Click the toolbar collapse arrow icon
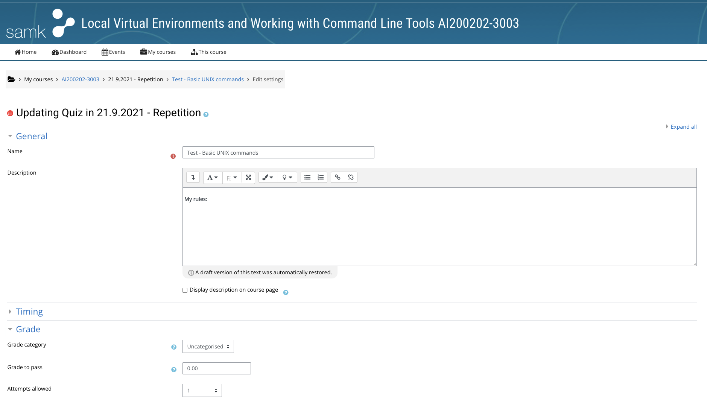The width and height of the screenshot is (707, 403). tap(193, 177)
